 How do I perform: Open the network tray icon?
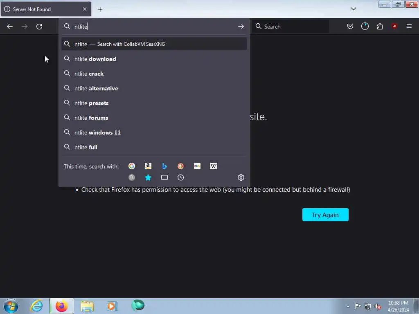[368, 306]
